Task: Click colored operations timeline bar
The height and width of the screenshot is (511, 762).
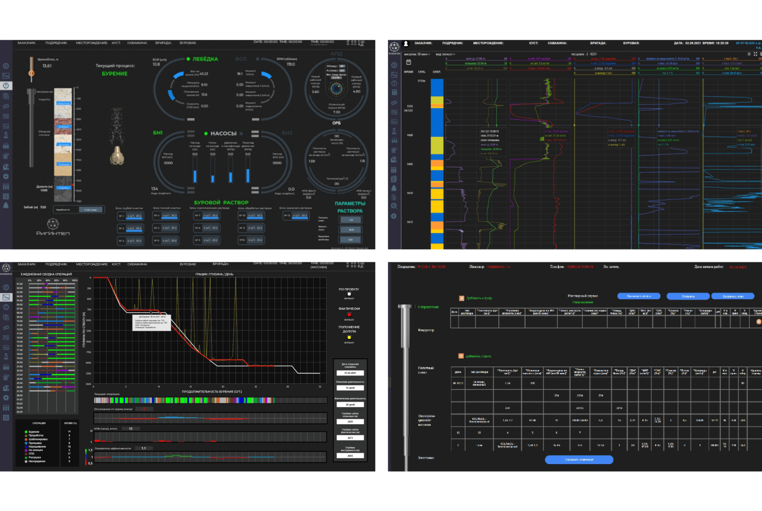Action: coord(210,400)
